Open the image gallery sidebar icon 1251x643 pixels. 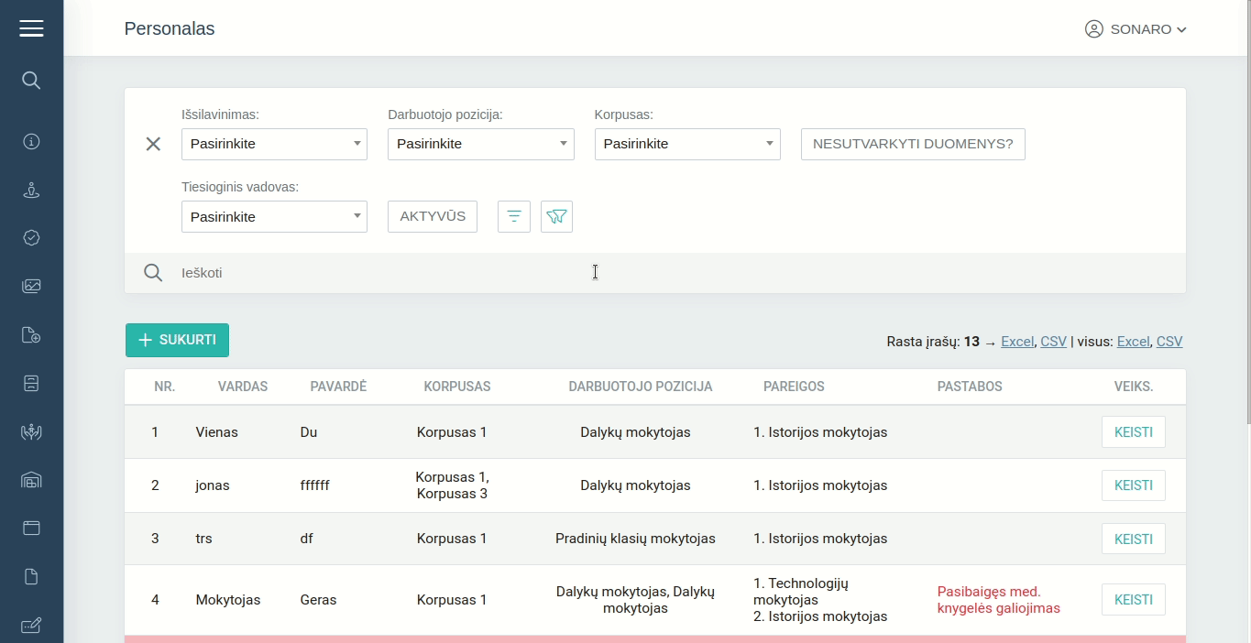tap(31, 286)
